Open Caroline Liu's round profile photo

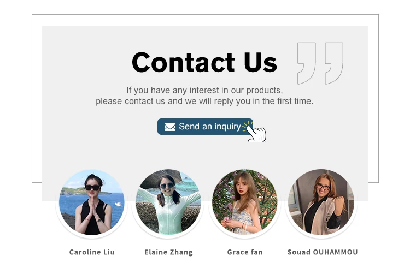pos(91,202)
